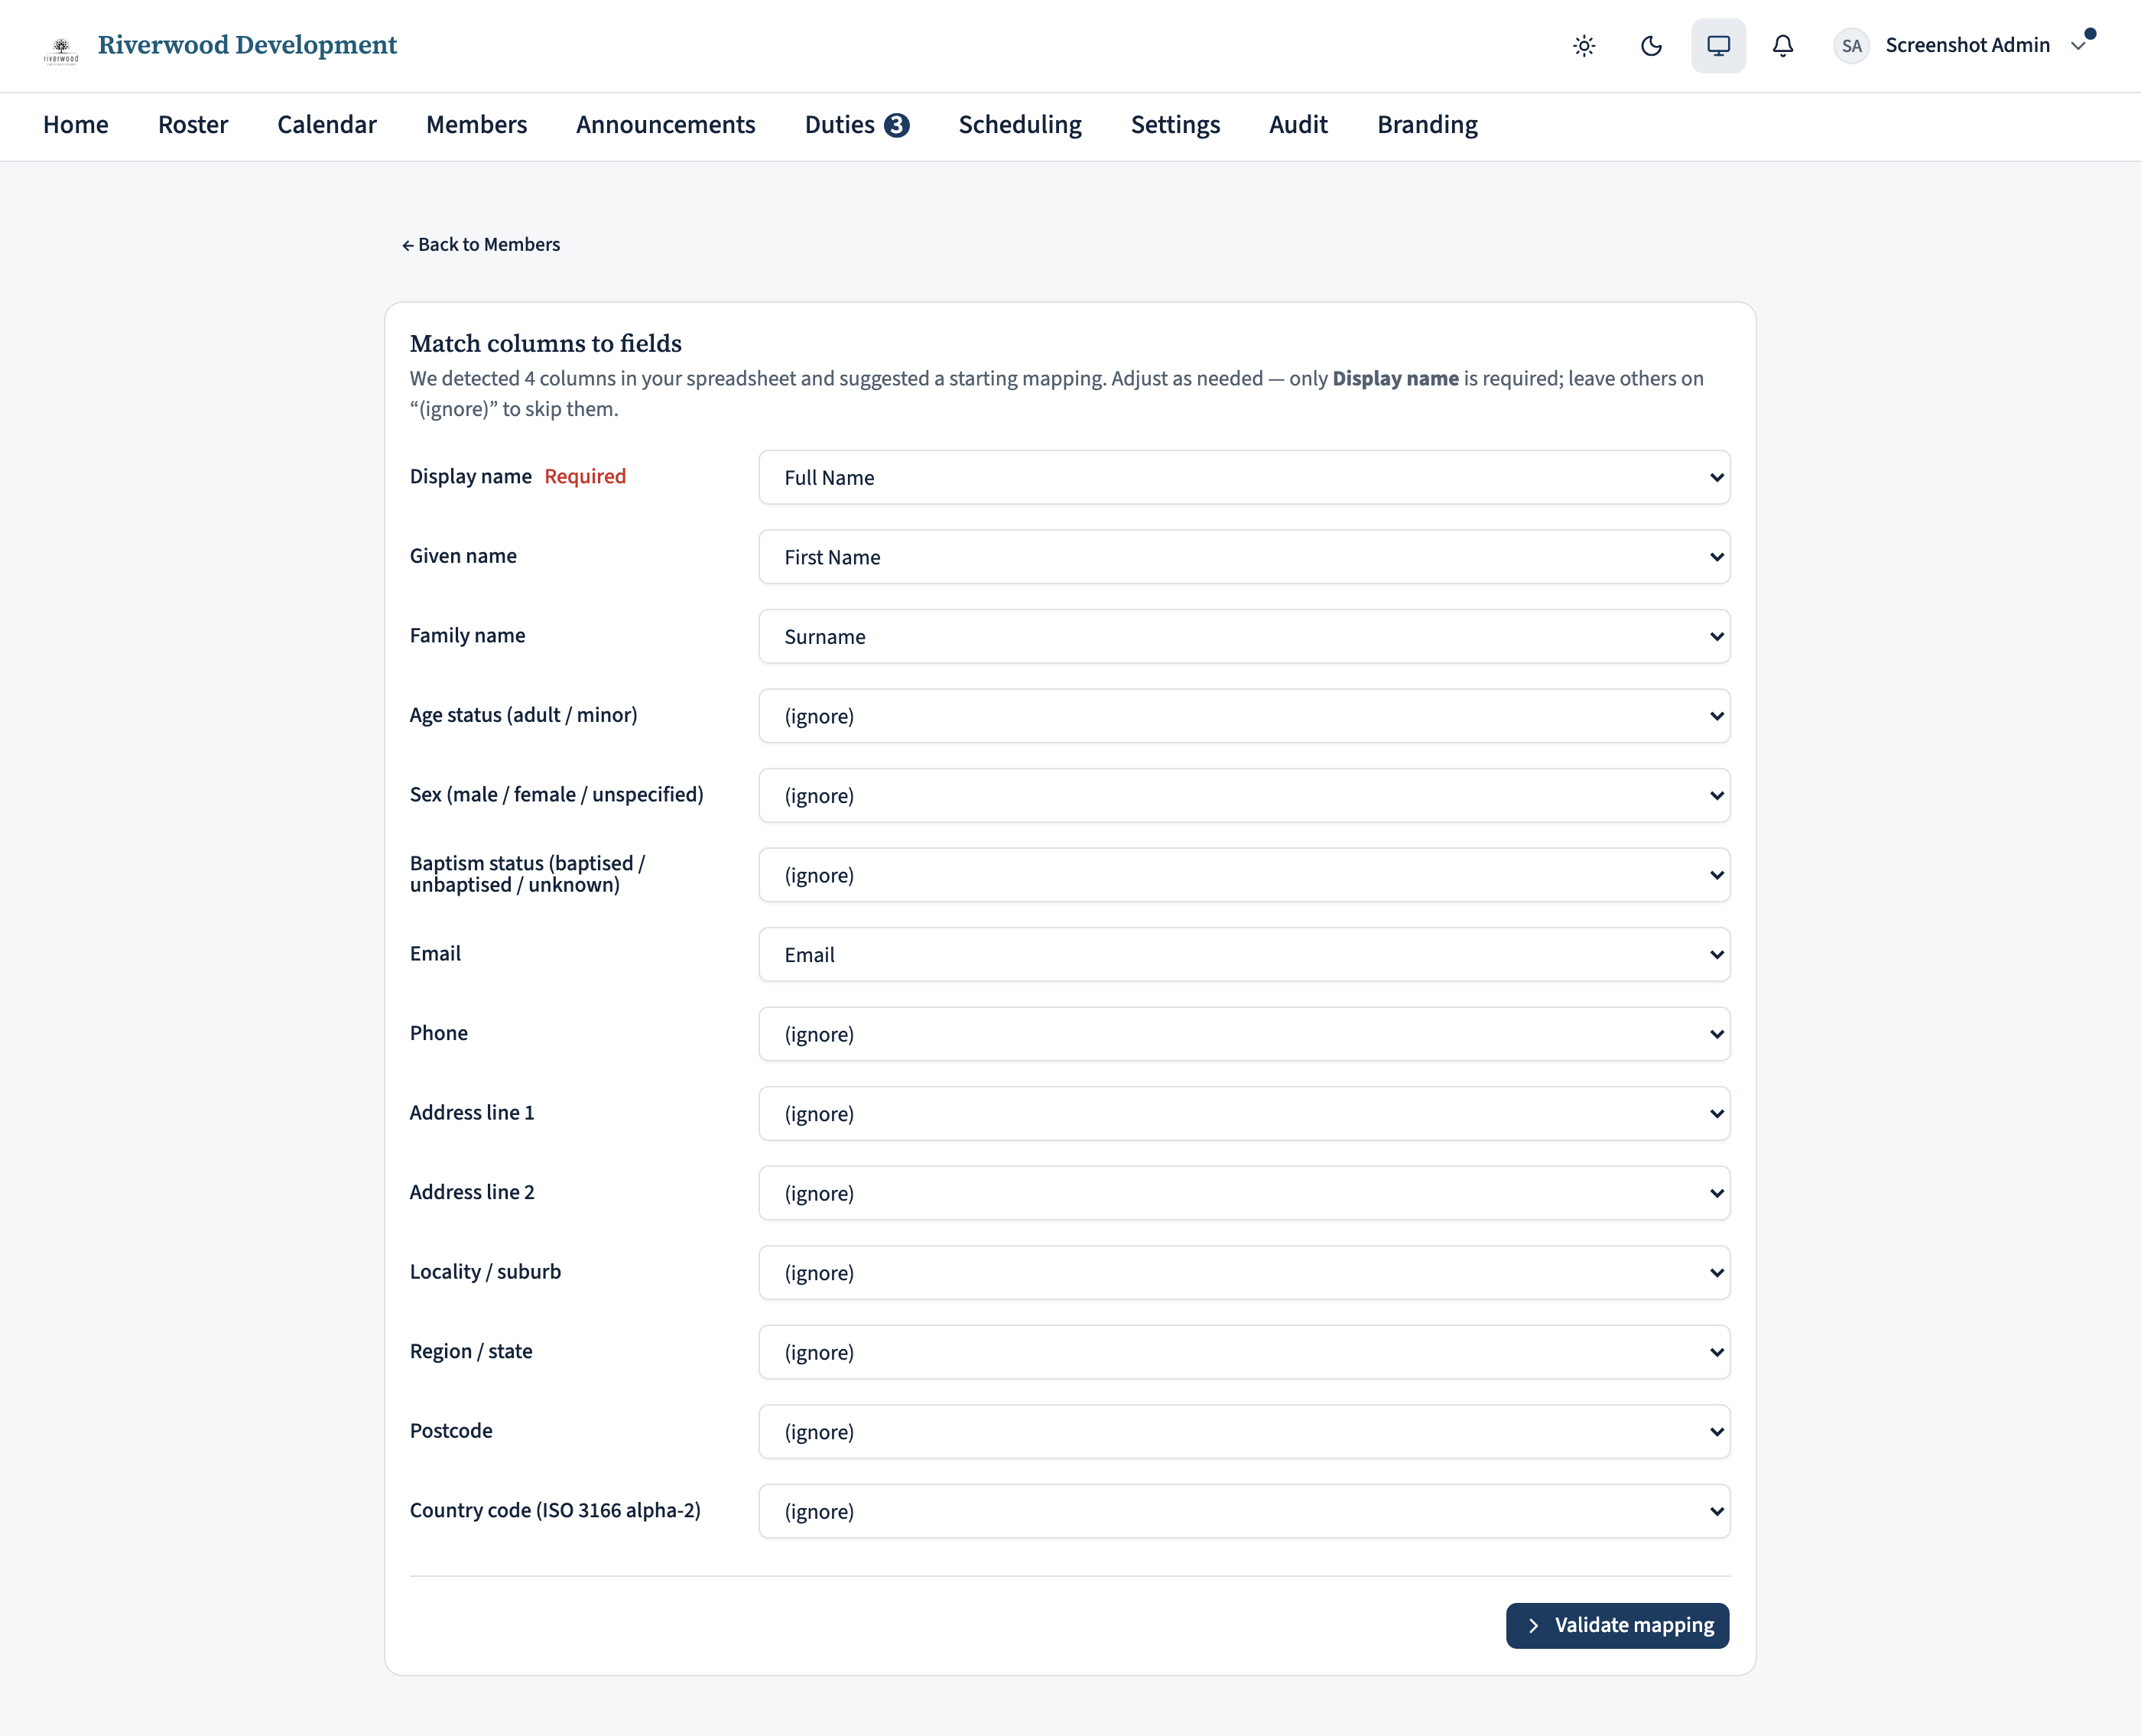Open the Country code mapping dropdown
This screenshot has width=2141, height=1736.
coord(1244,1511)
